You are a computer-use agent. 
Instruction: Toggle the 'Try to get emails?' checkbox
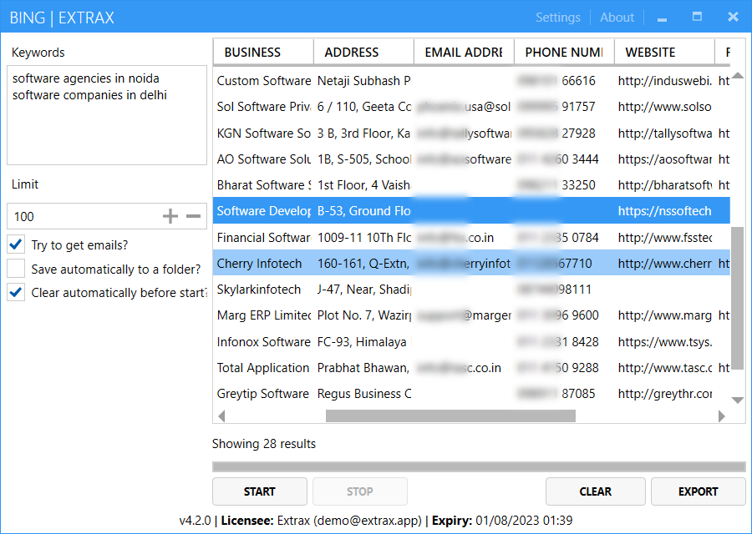click(x=16, y=244)
